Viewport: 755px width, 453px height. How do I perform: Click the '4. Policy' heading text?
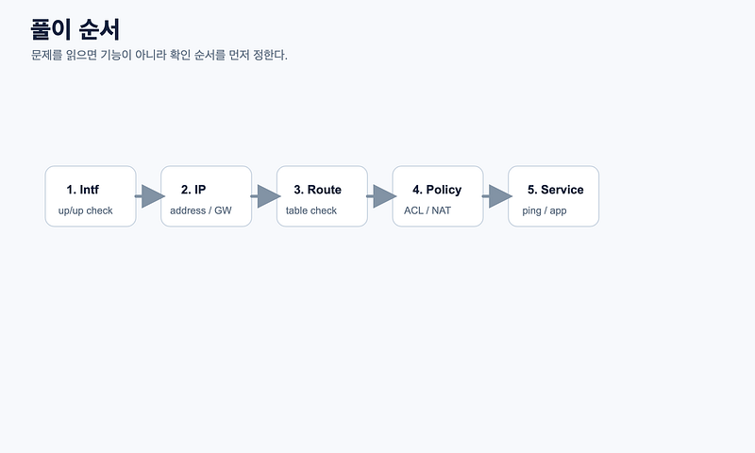point(437,190)
